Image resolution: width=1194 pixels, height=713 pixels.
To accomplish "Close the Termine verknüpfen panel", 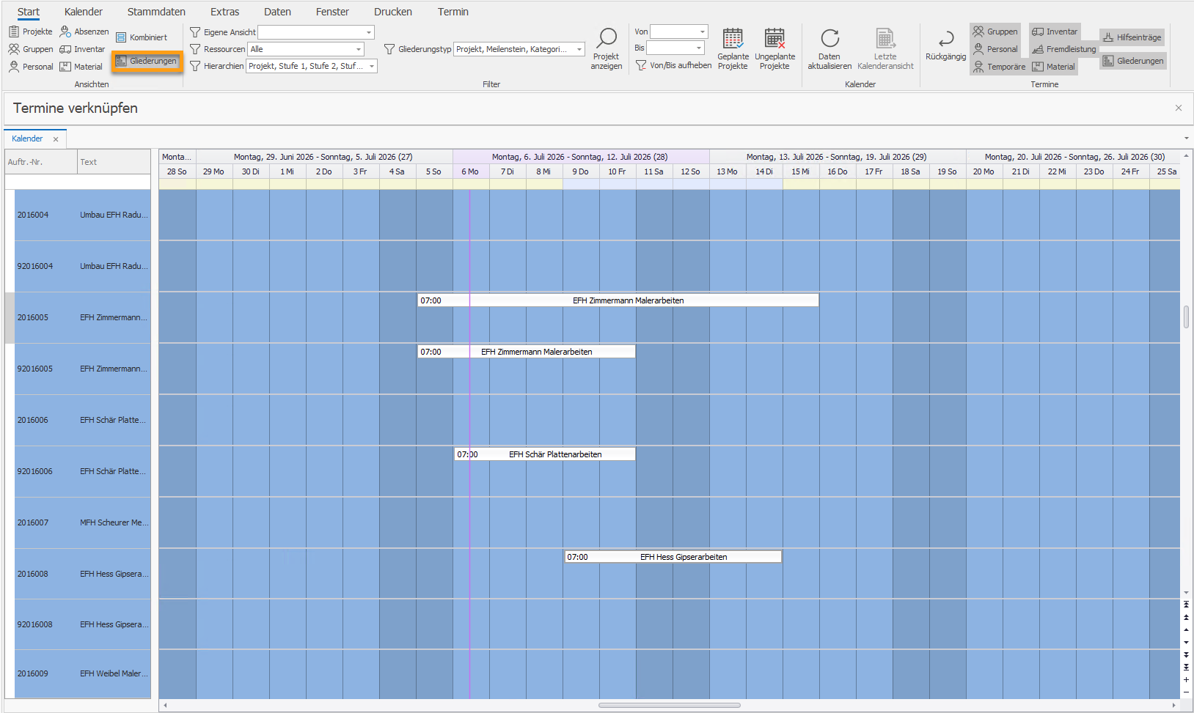I will [x=1179, y=108].
